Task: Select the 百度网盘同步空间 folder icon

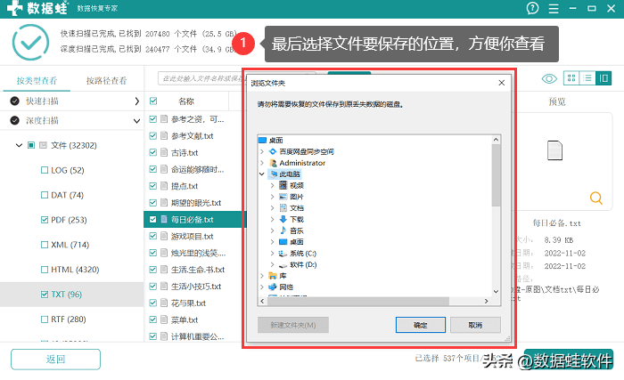Action: (x=273, y=151)
